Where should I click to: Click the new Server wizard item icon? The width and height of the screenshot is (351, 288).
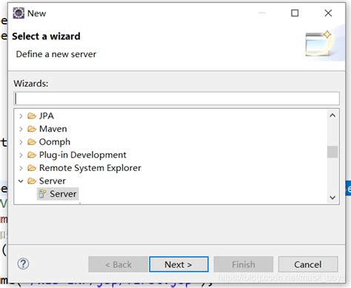[x=42, y=194]
